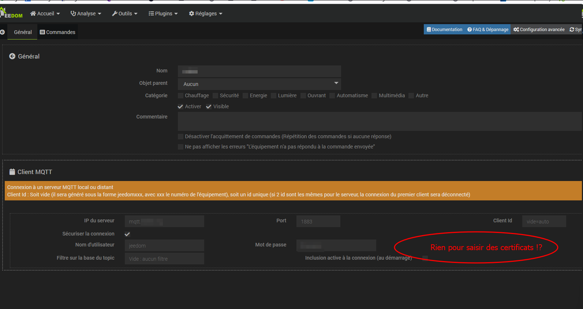This screenshot has height=309, width=583.
Task: Click the Commandes list icon
Action: (42, 32)
